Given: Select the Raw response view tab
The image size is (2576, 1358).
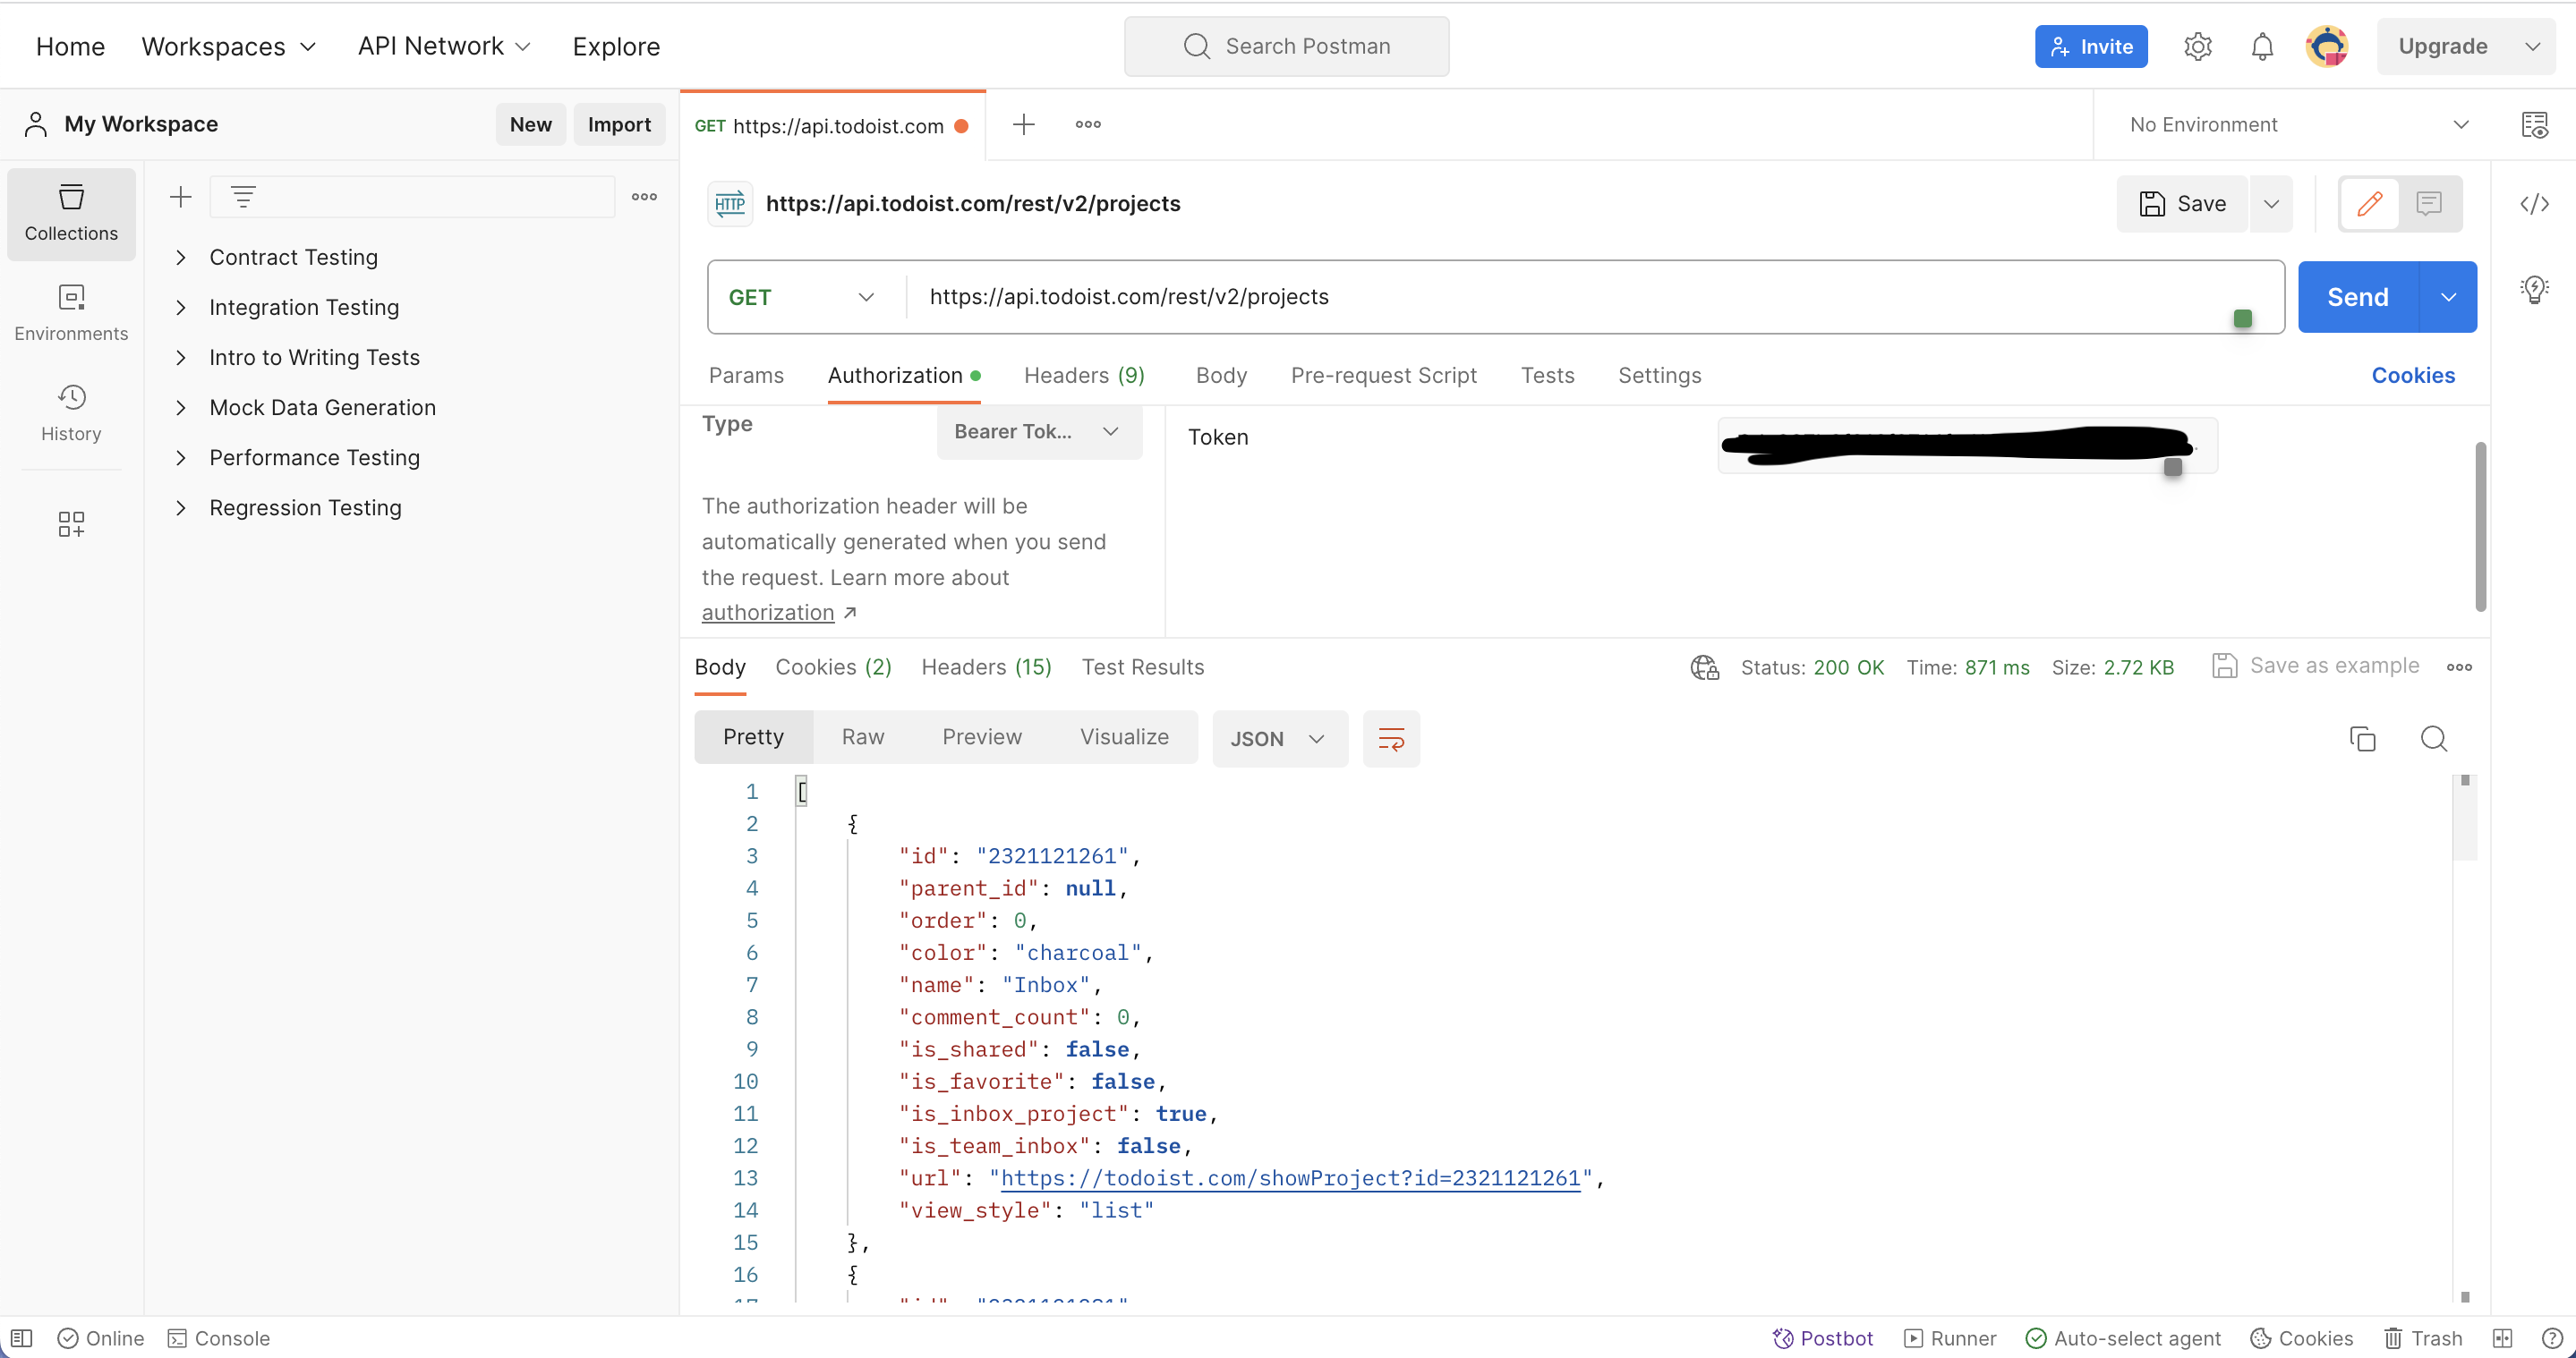Looking at the screenshot, I should coord(862,736).
